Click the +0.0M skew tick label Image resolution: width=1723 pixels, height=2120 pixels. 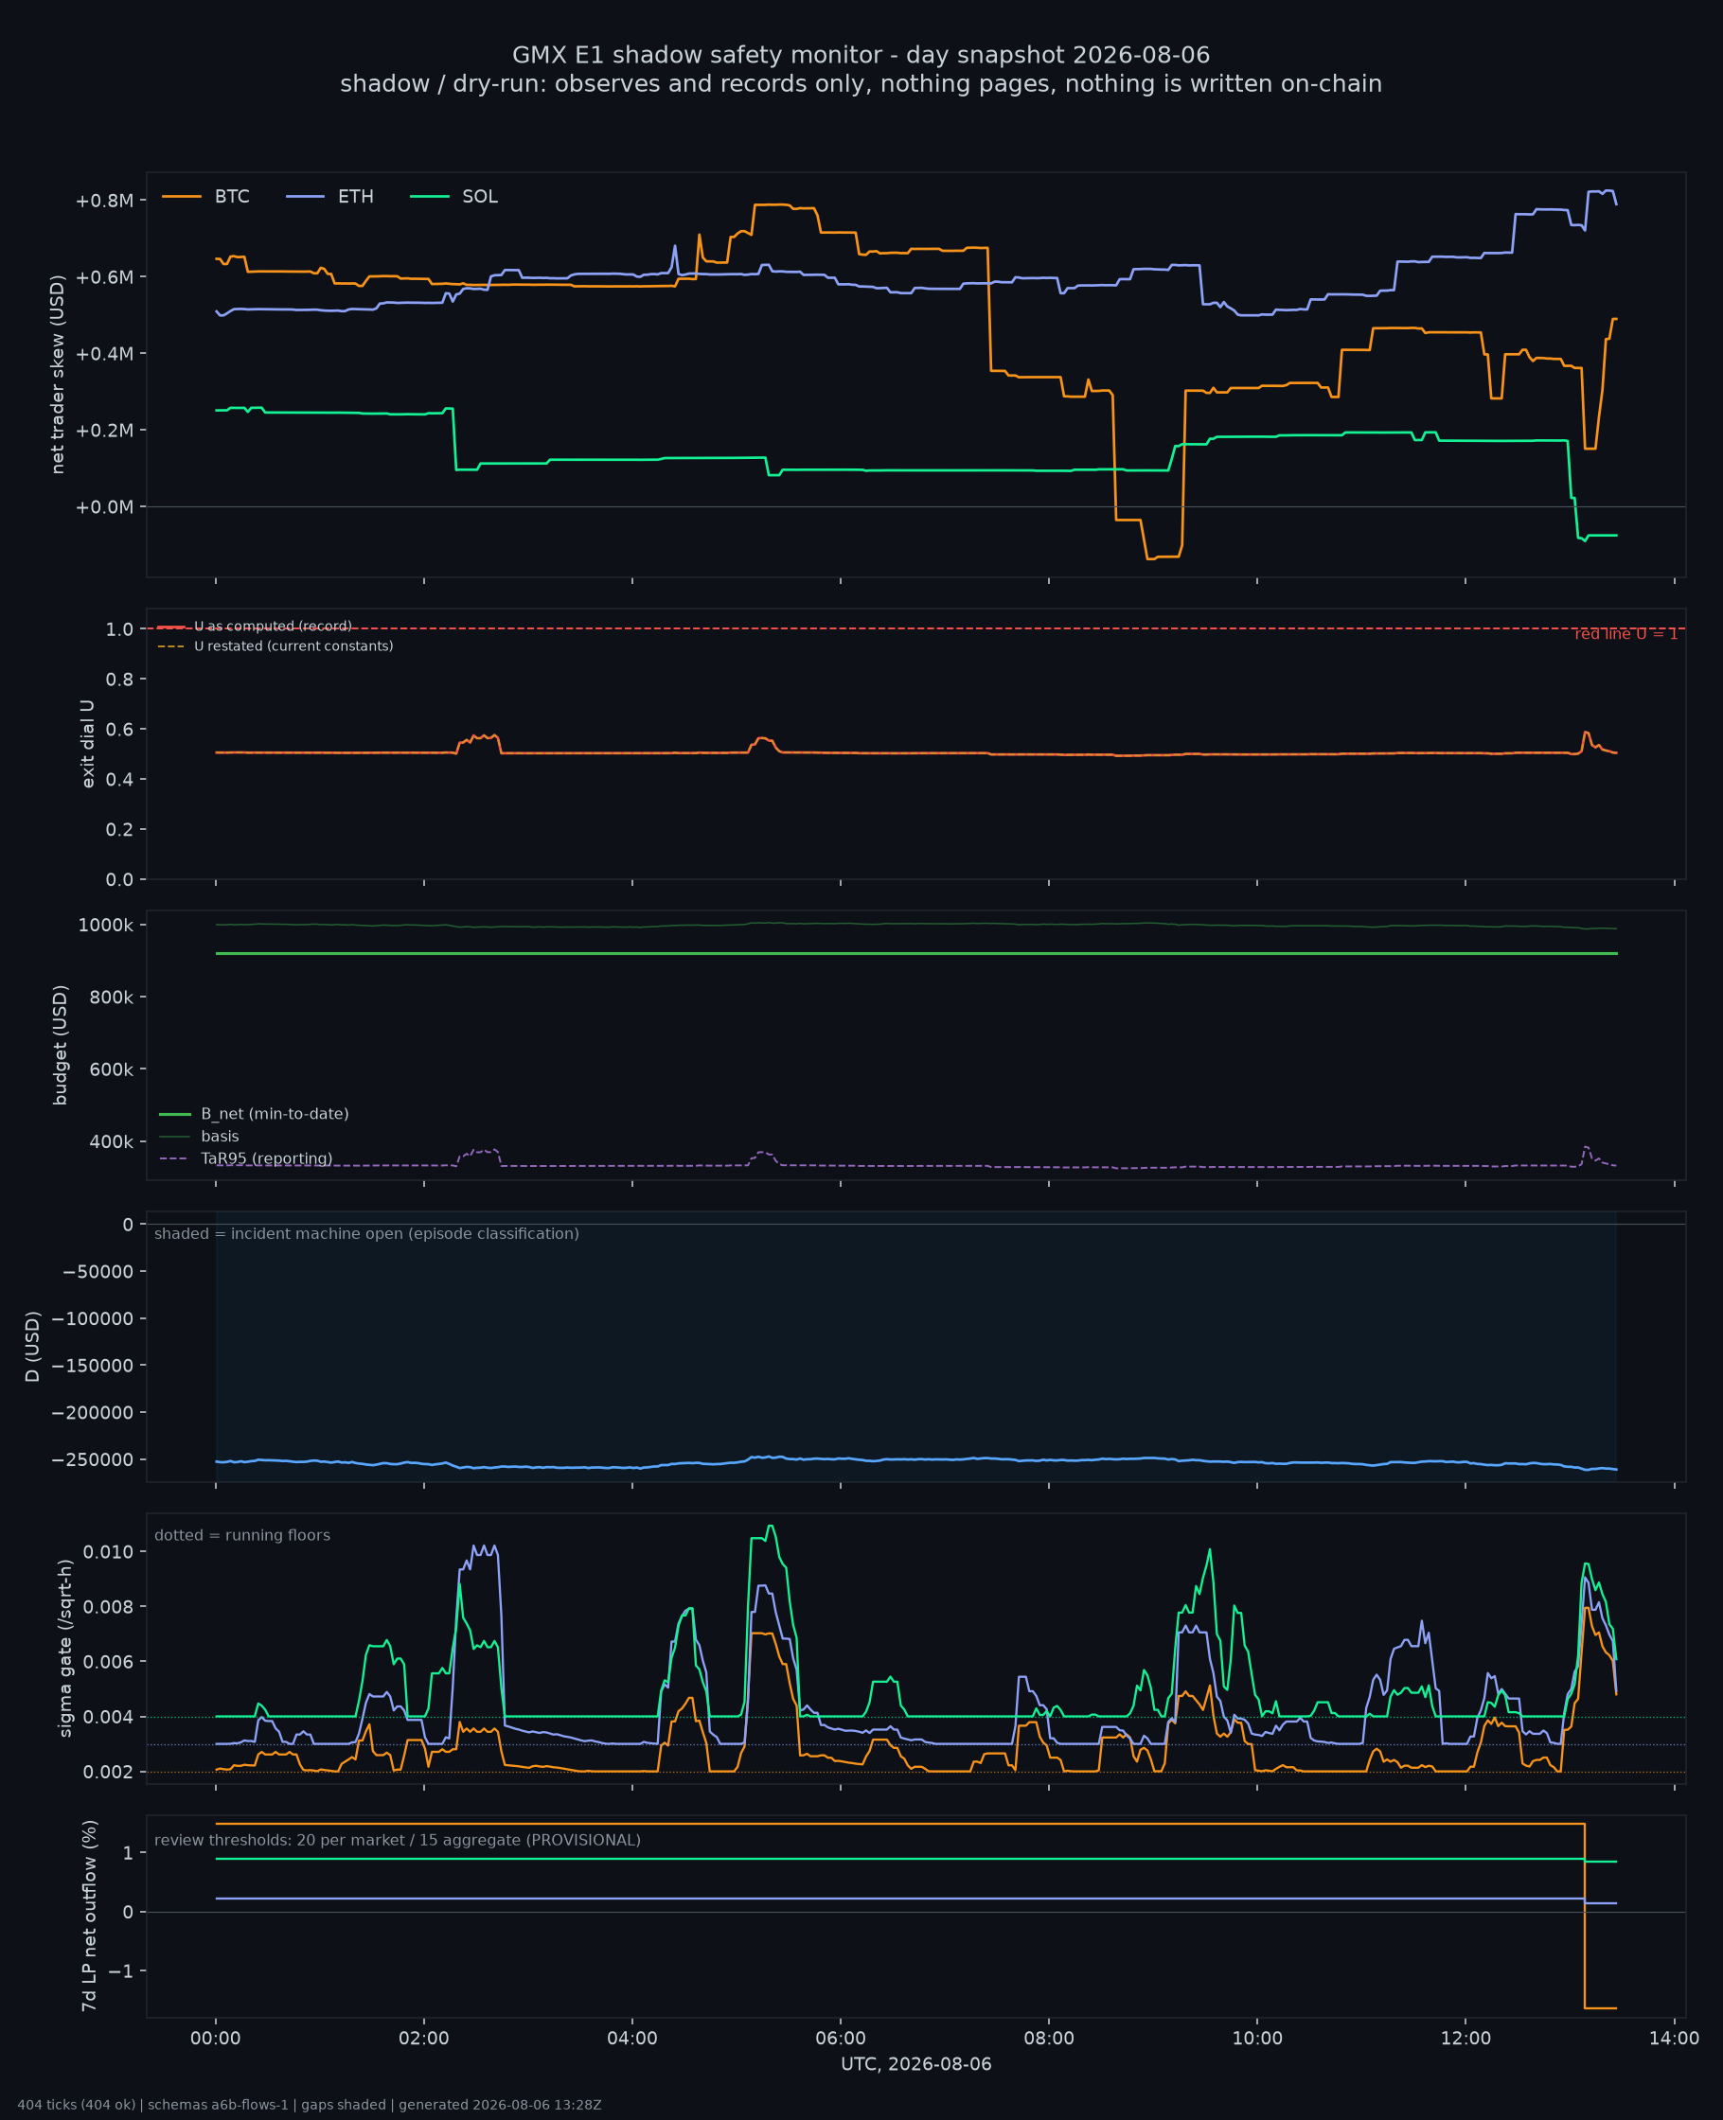(104, 507)
